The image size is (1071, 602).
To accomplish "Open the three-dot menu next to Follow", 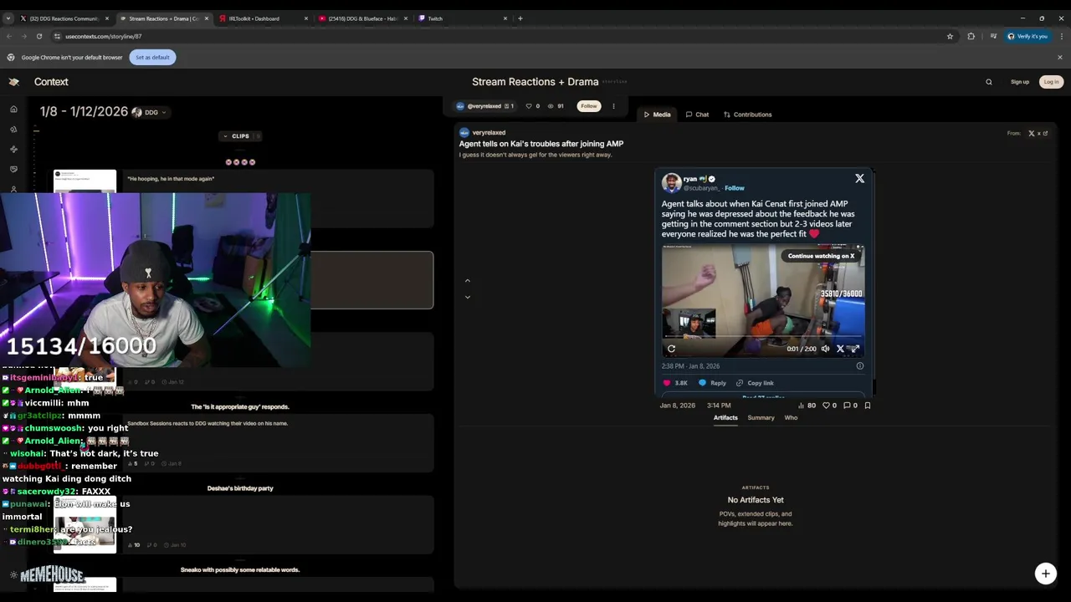I will point(613,106).
